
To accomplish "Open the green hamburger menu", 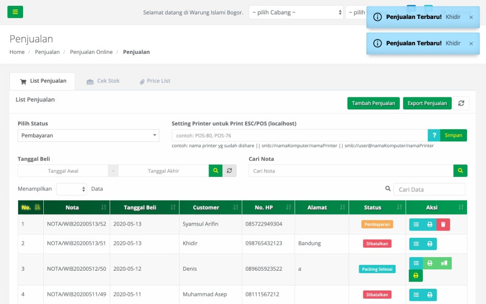I will [x=15, y=12].
